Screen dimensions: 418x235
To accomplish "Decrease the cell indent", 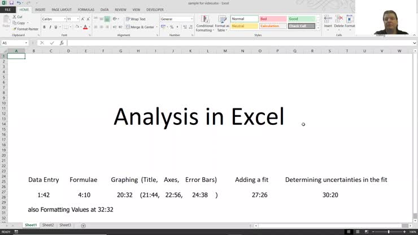I will click(115, 27).
